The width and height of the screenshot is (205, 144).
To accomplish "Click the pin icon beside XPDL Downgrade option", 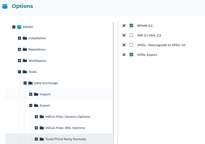I will (x=124, y=45).
